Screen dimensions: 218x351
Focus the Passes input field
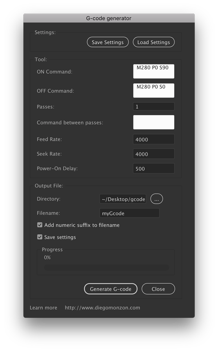click(x=154, y=107)
